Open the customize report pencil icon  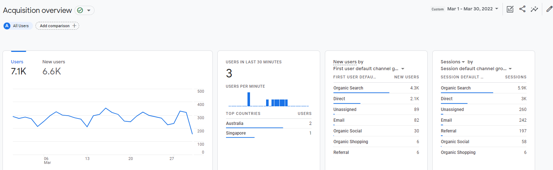(549, 9)
